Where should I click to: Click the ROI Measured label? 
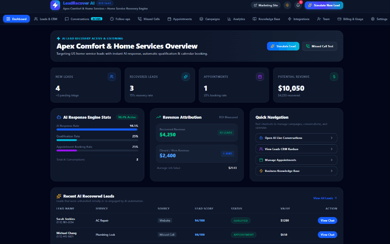tap(229, 117)
